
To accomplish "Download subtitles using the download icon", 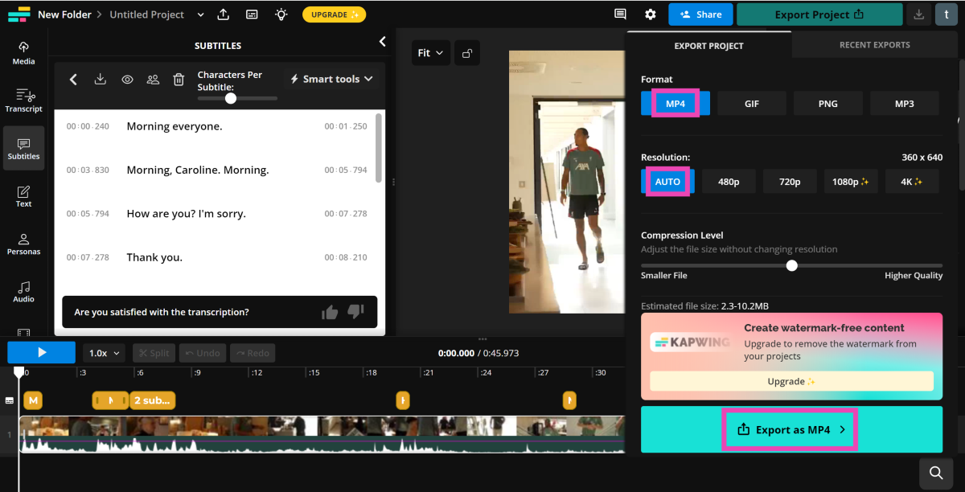I will tap(100, 80).
